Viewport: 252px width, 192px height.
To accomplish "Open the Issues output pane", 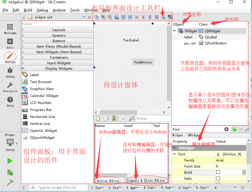I will coord(97,188).
